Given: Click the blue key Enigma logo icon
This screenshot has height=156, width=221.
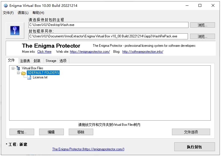Looking at the screenshot, I should click(15, 31).
